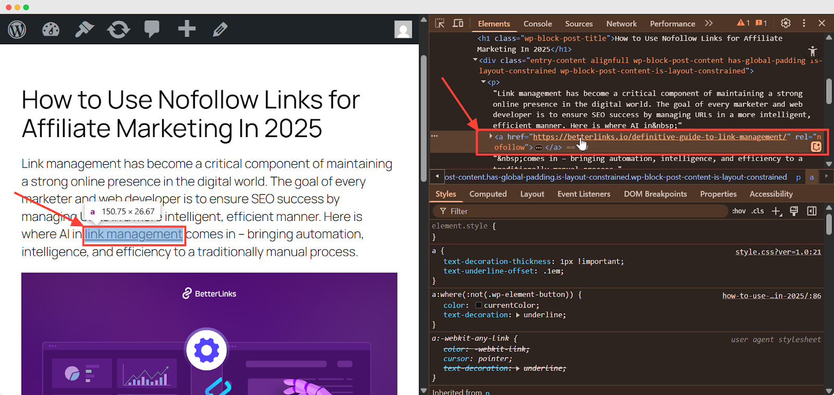Screen dimensions: 834x395
Task: Toggle the computed styles sidebar icon
Action: click(812, 211)
